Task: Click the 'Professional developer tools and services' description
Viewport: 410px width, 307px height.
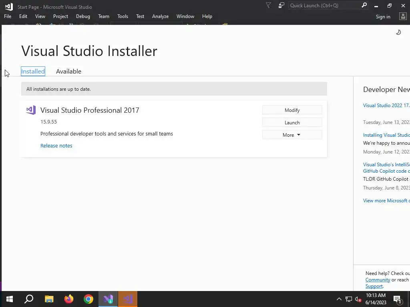Action: 107,134
